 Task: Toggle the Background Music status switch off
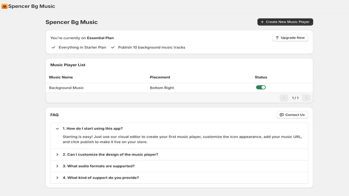261,88
